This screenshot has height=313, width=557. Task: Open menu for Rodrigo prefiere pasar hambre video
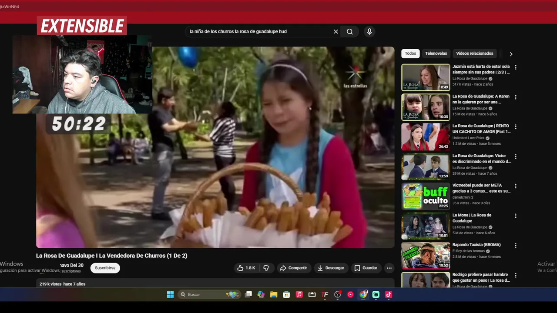click(516, 275)
